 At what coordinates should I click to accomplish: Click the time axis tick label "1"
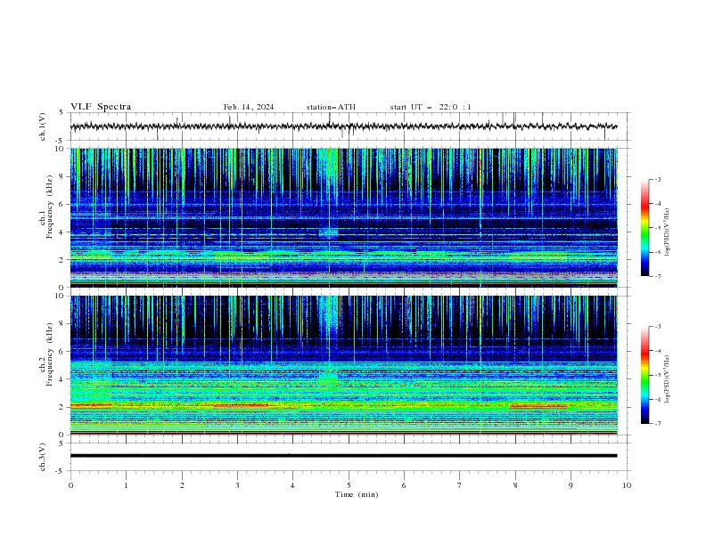[126, 485]
